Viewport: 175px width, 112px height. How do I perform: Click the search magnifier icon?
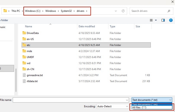(x=169, y=11)
